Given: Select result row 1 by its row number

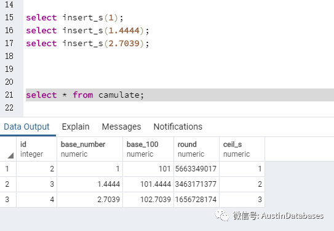Looking at the screenshot, I should [x=7, y=169].
